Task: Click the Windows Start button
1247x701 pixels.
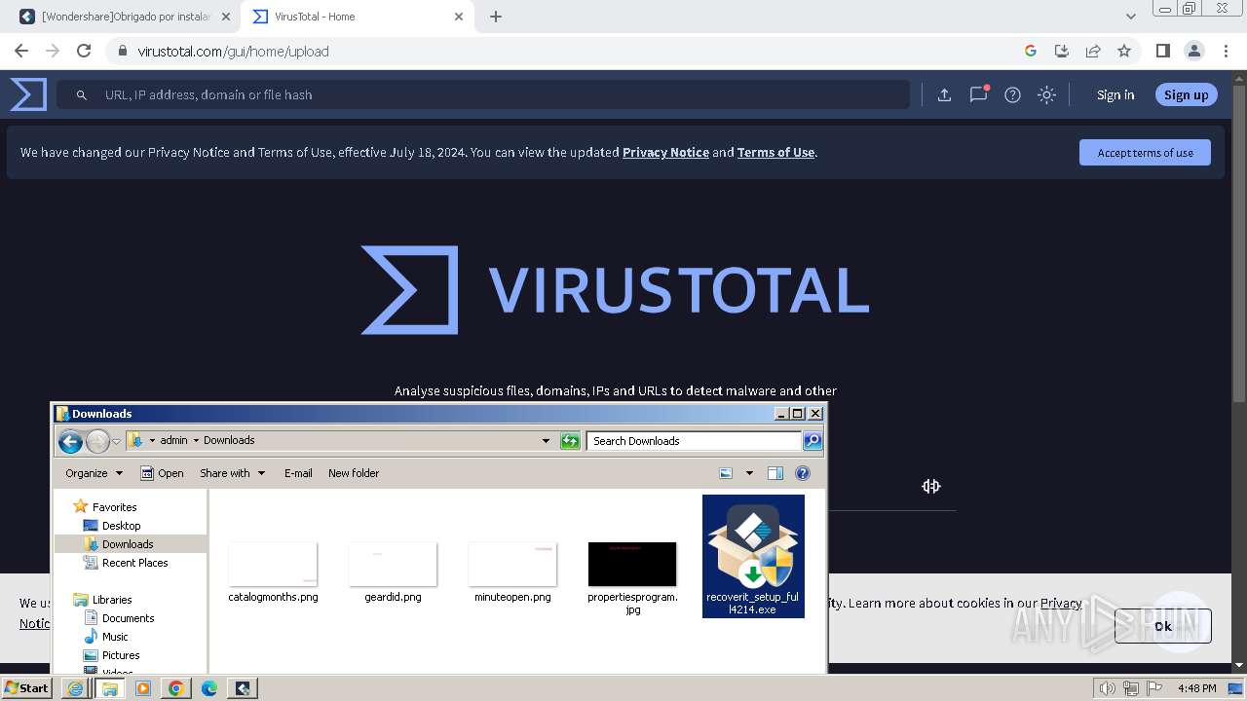Action: (26, 687)
